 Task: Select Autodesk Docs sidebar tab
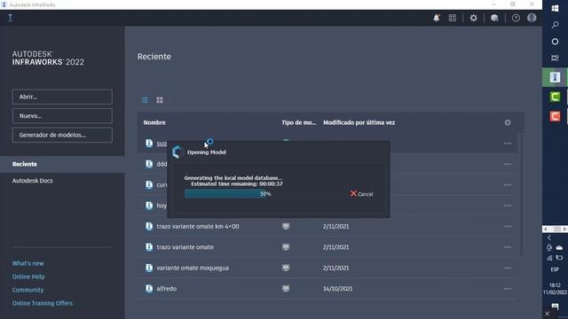[x=33, y=181]
